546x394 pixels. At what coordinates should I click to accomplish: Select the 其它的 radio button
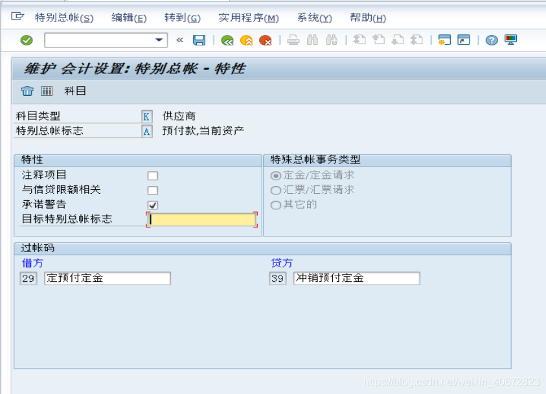pos(276,205)
